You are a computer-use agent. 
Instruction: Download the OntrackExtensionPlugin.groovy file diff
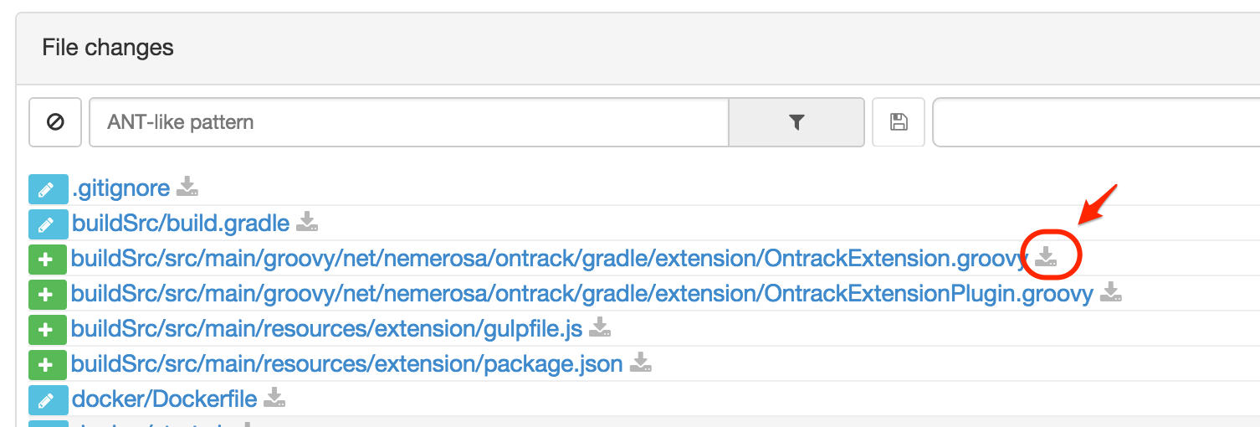(1110, 292)
